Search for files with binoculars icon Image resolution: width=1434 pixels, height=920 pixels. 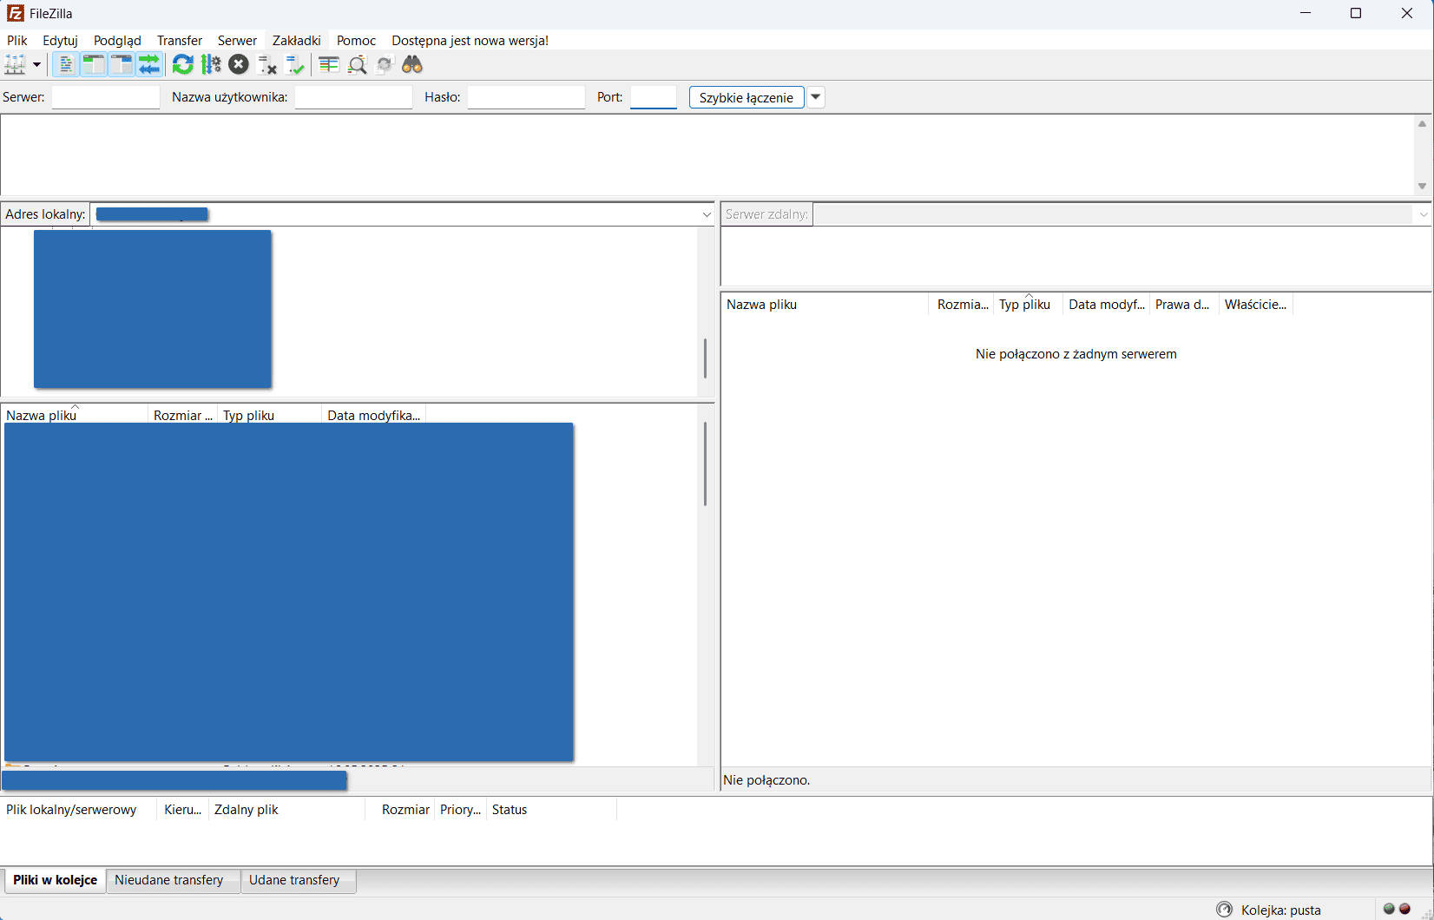[x=412, y=64]
